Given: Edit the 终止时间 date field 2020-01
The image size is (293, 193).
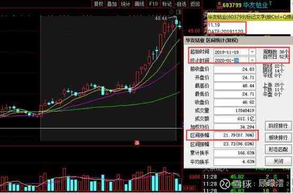Looking at the screenshot, I should click(x=231, y=60).
